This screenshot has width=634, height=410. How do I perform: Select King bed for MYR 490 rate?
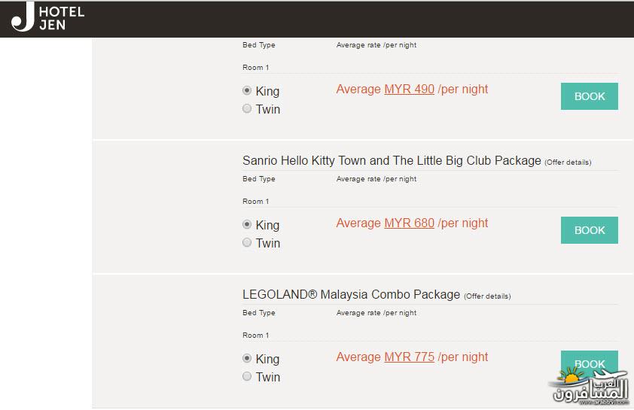247,90
